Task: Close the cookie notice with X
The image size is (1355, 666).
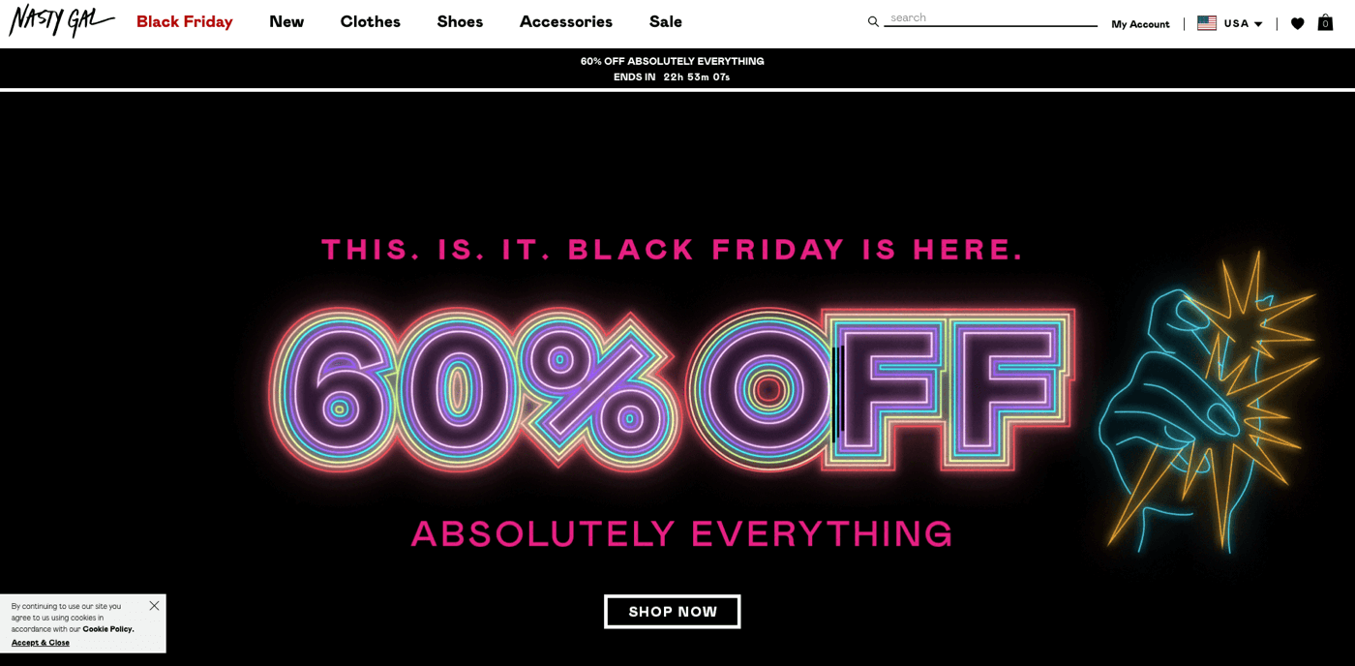Action: tap(154, 606)
